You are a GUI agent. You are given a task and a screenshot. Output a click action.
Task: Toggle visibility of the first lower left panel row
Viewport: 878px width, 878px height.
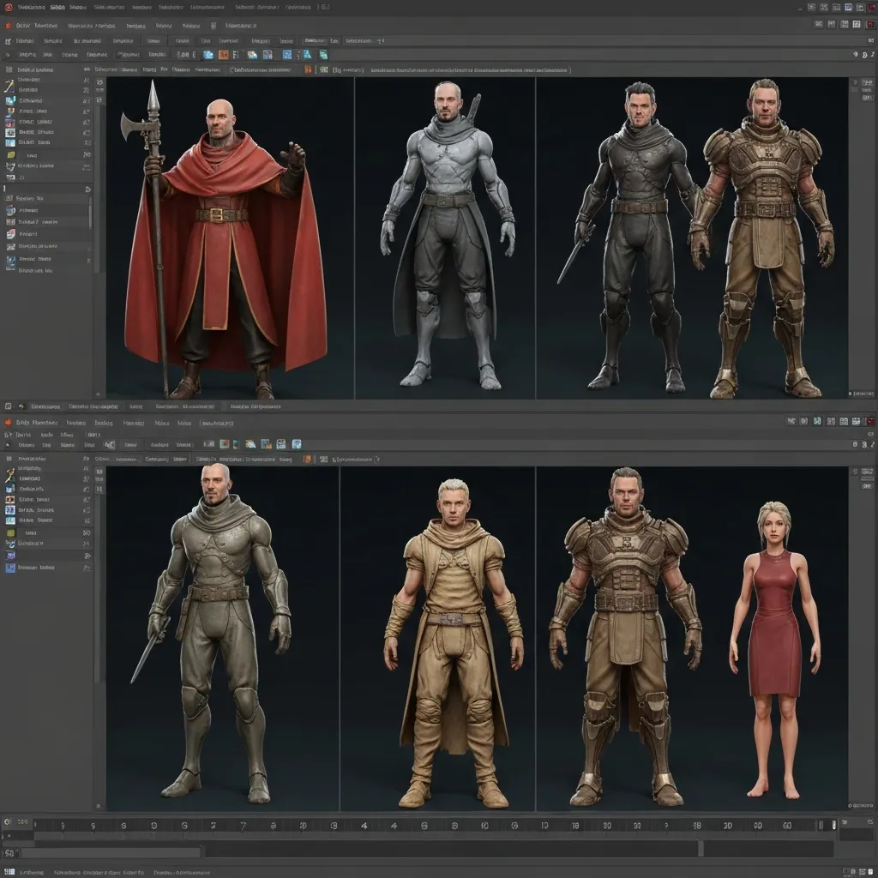tap(87, 470)
